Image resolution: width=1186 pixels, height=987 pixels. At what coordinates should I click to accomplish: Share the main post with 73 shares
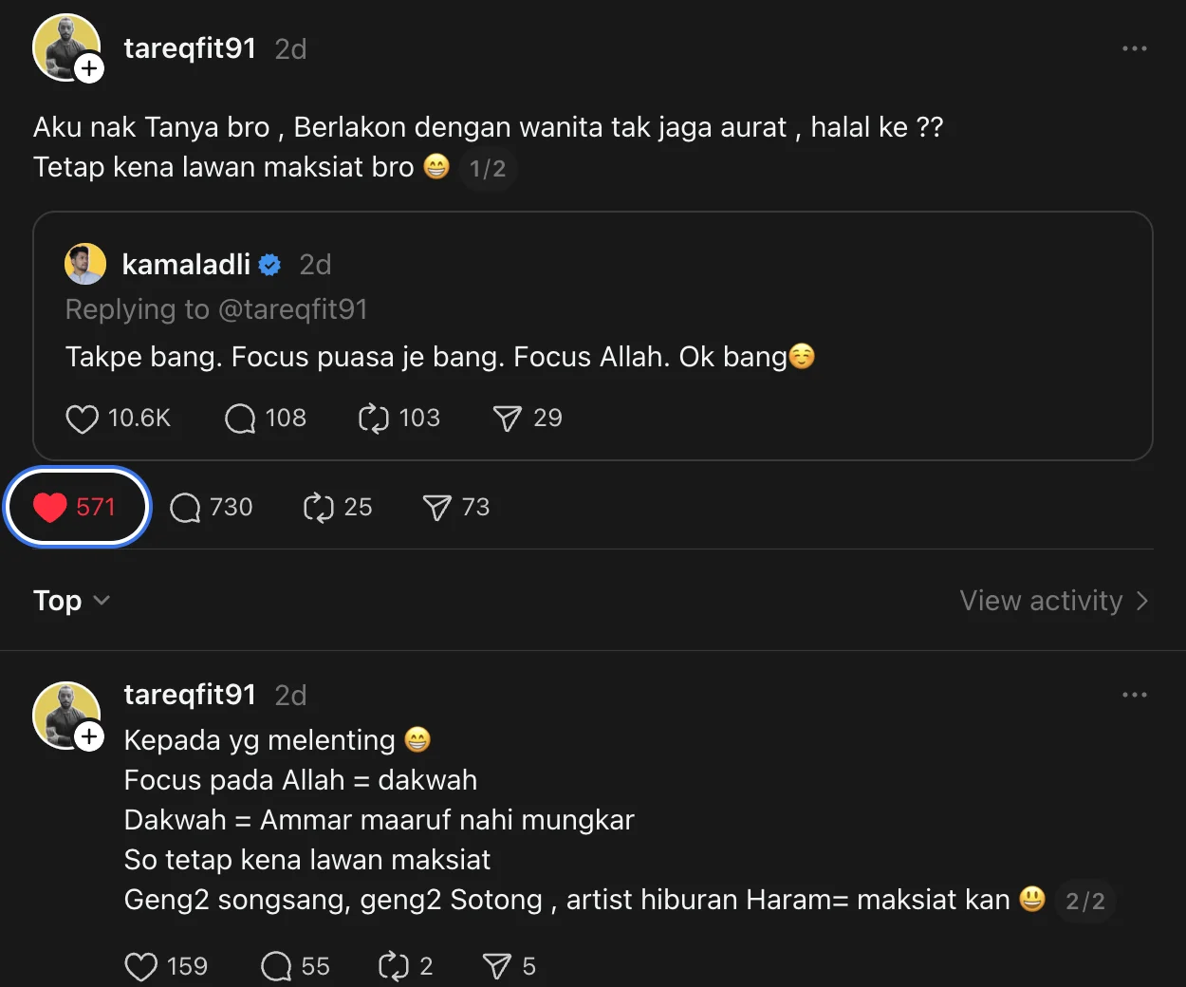coord(455,507)
